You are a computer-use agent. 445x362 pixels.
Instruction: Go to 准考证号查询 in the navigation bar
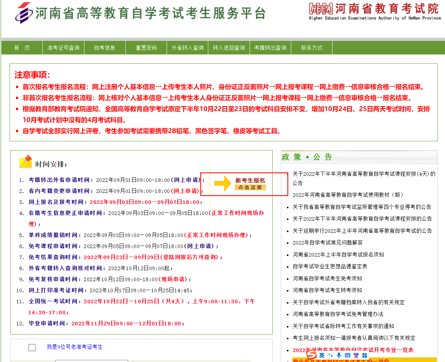pos(63,48)
